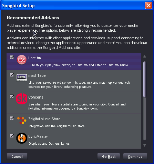Select the mashTape list row title
This screenshot has width=154, height=164.
point(37,75)
